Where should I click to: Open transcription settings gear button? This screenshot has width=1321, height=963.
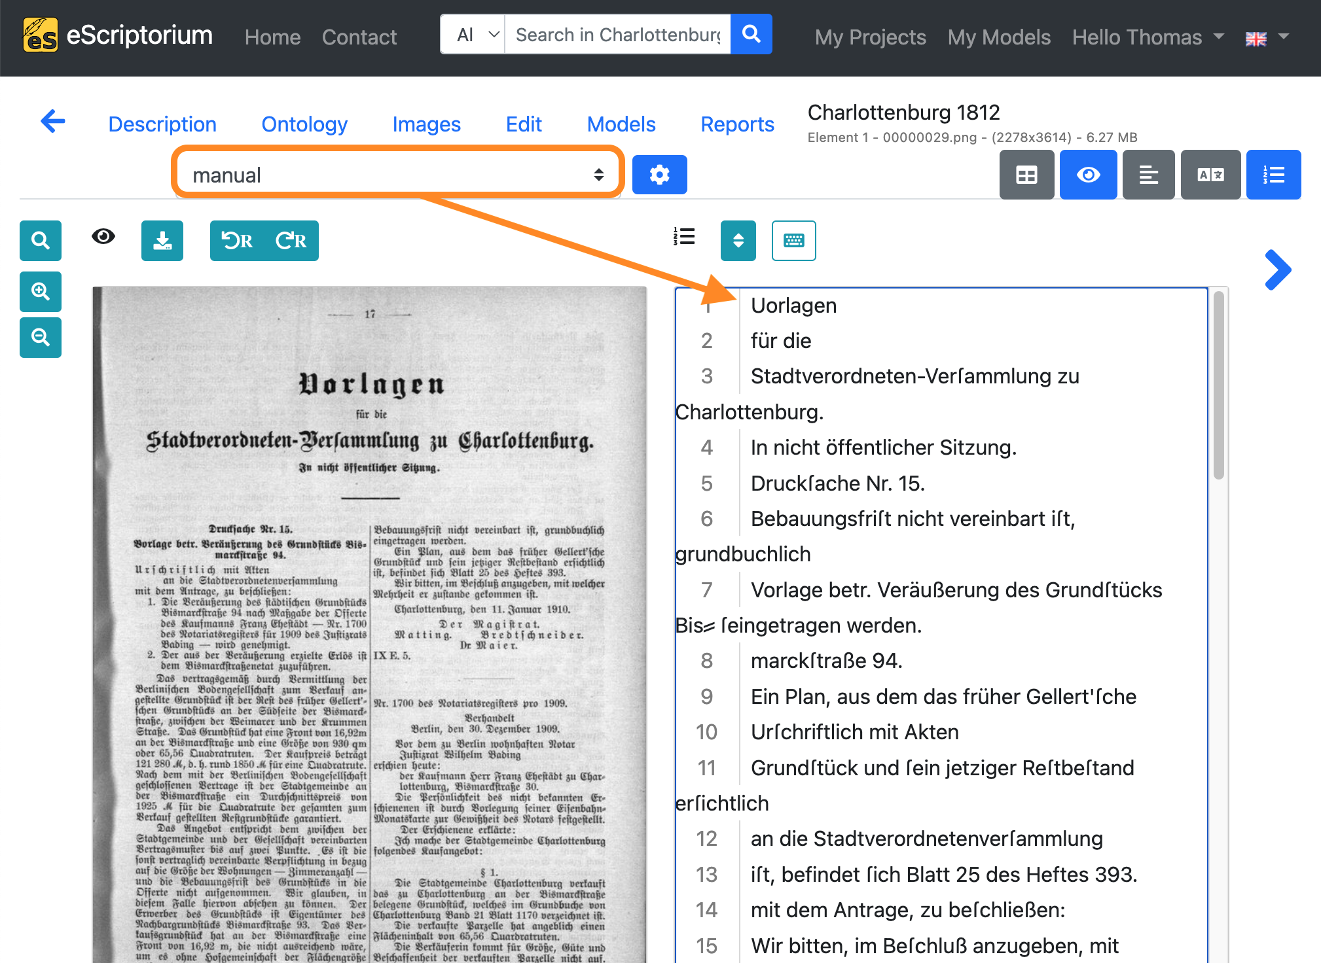click(x=659, y=175)
